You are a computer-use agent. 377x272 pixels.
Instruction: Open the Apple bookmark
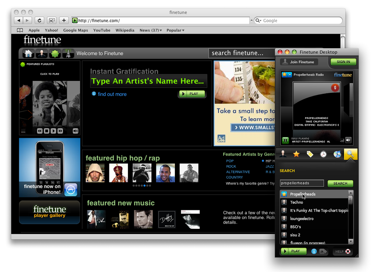pyautogui.click(x=34, y=30)
